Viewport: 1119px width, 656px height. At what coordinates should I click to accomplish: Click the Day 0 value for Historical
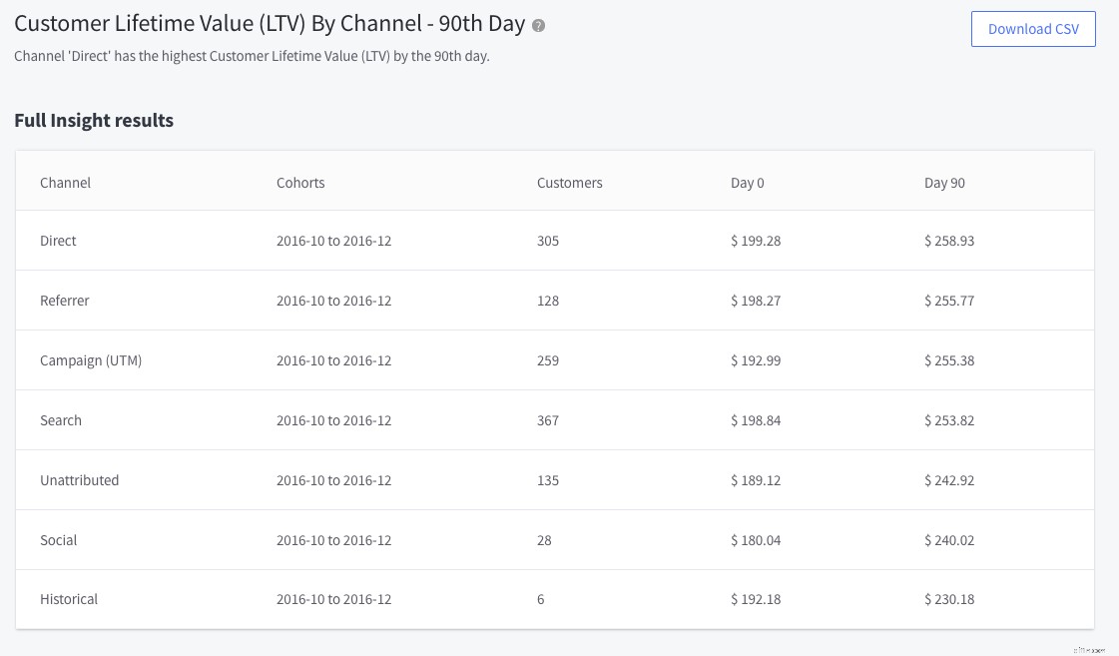coord(756,599)
